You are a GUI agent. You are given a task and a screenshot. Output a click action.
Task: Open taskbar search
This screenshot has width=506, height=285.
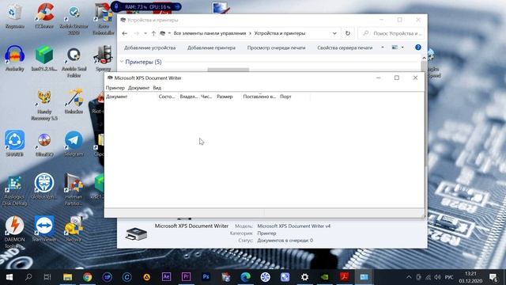[x=28, y=277]
